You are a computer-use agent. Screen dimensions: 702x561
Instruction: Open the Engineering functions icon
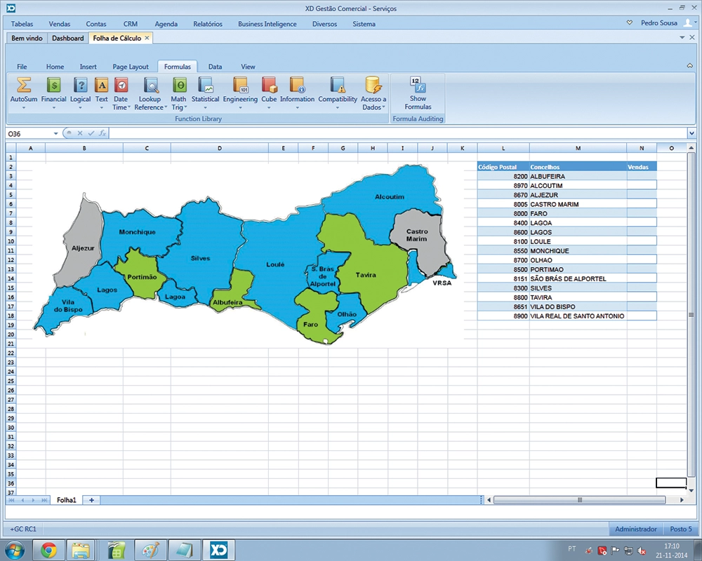240,86
